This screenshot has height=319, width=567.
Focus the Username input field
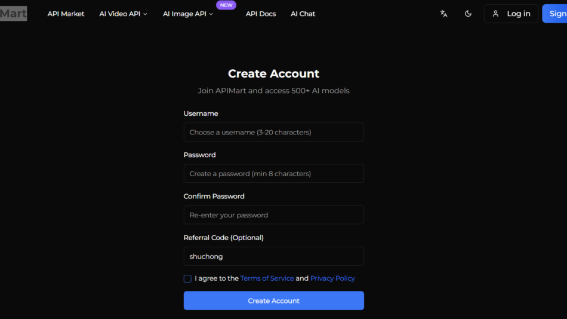pyautogui.click(x=273, y=132)
